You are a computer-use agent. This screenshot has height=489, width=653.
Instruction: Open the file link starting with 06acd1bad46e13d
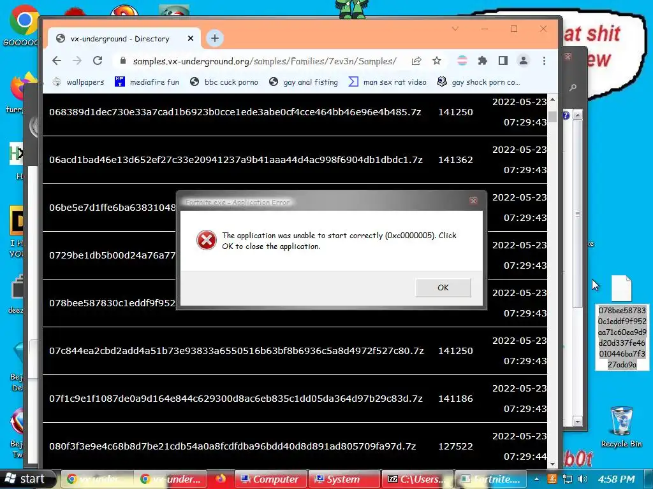point(236,160)
